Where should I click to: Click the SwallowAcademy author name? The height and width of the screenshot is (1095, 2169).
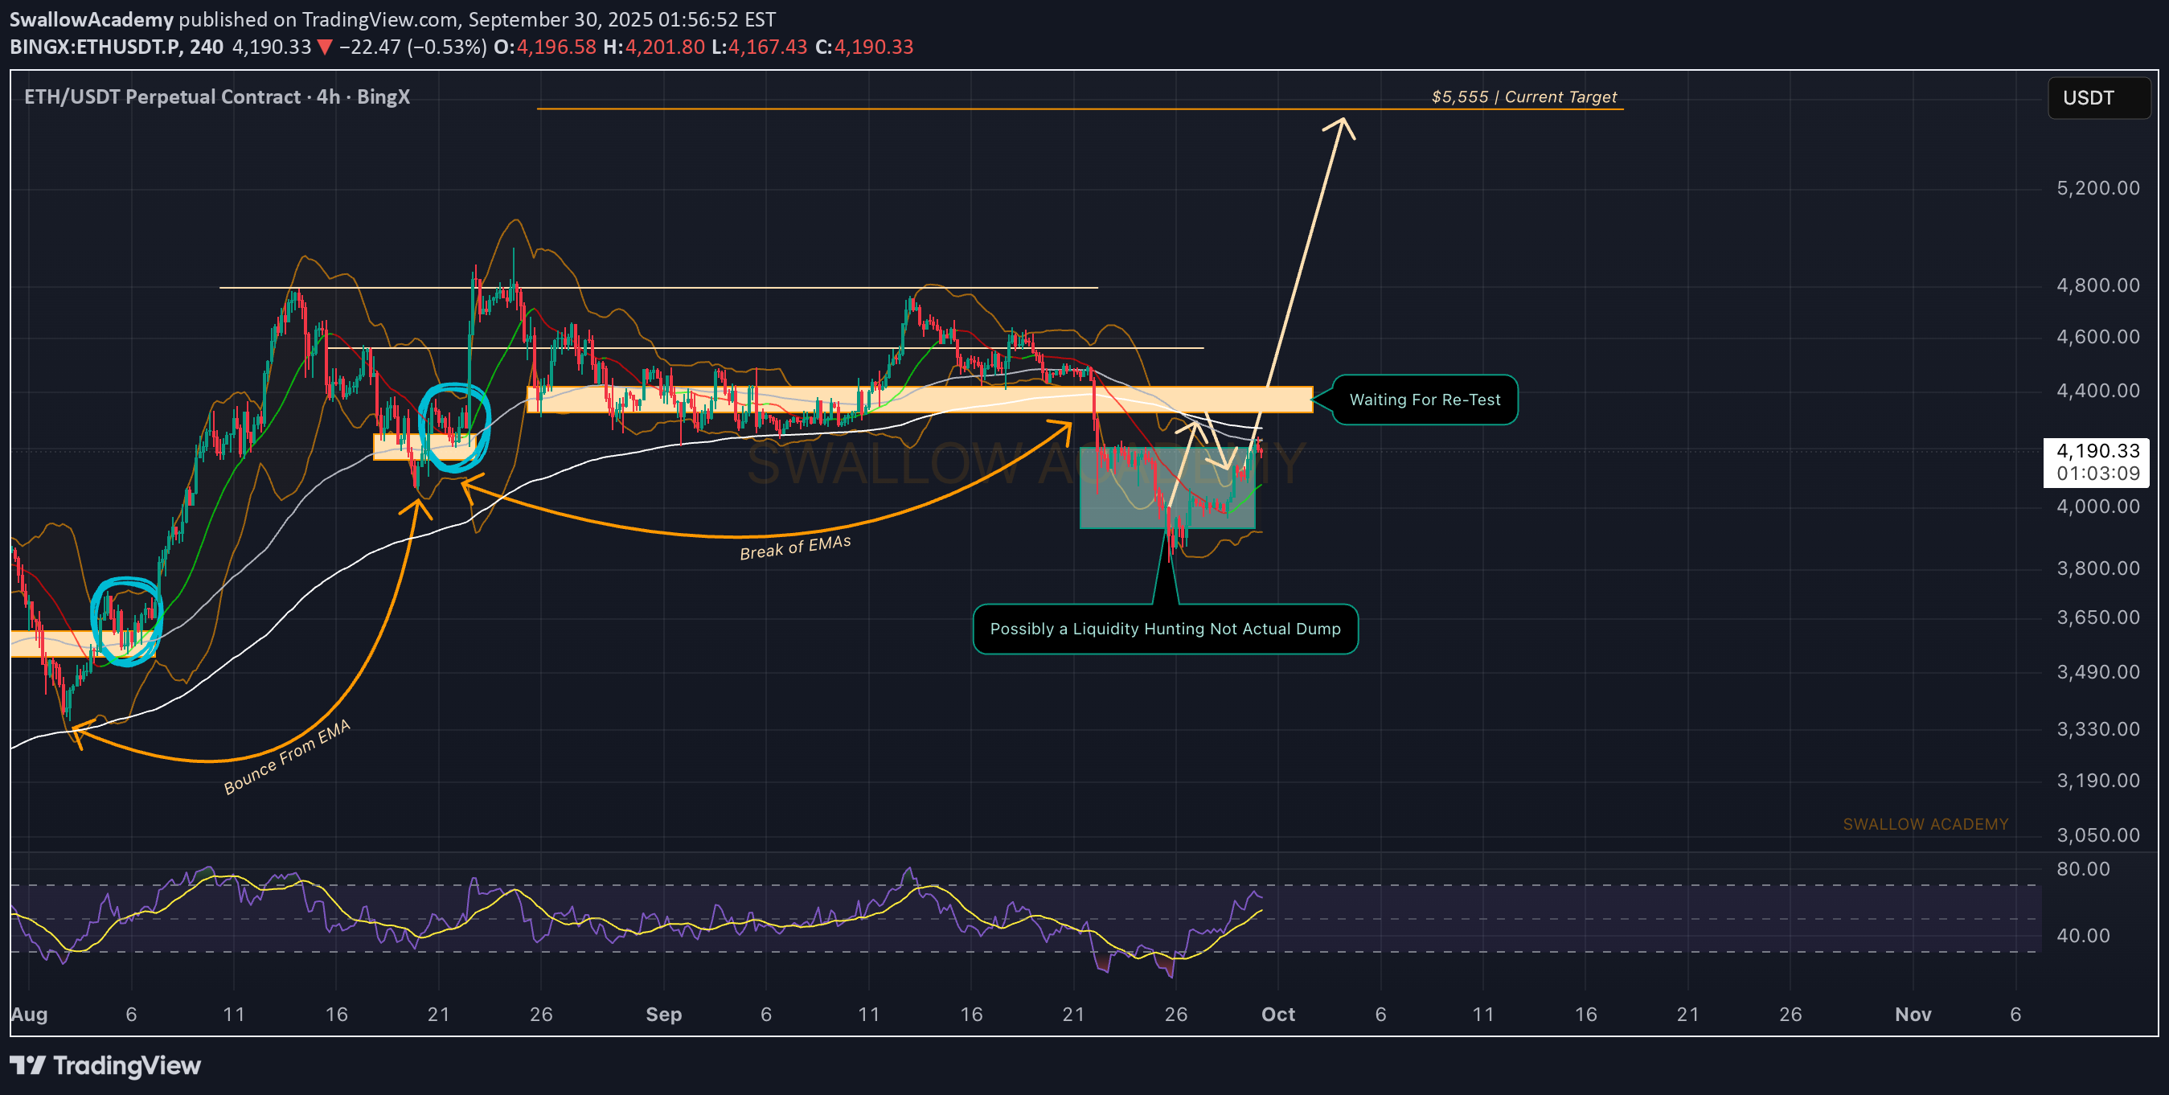pos(91,18)
